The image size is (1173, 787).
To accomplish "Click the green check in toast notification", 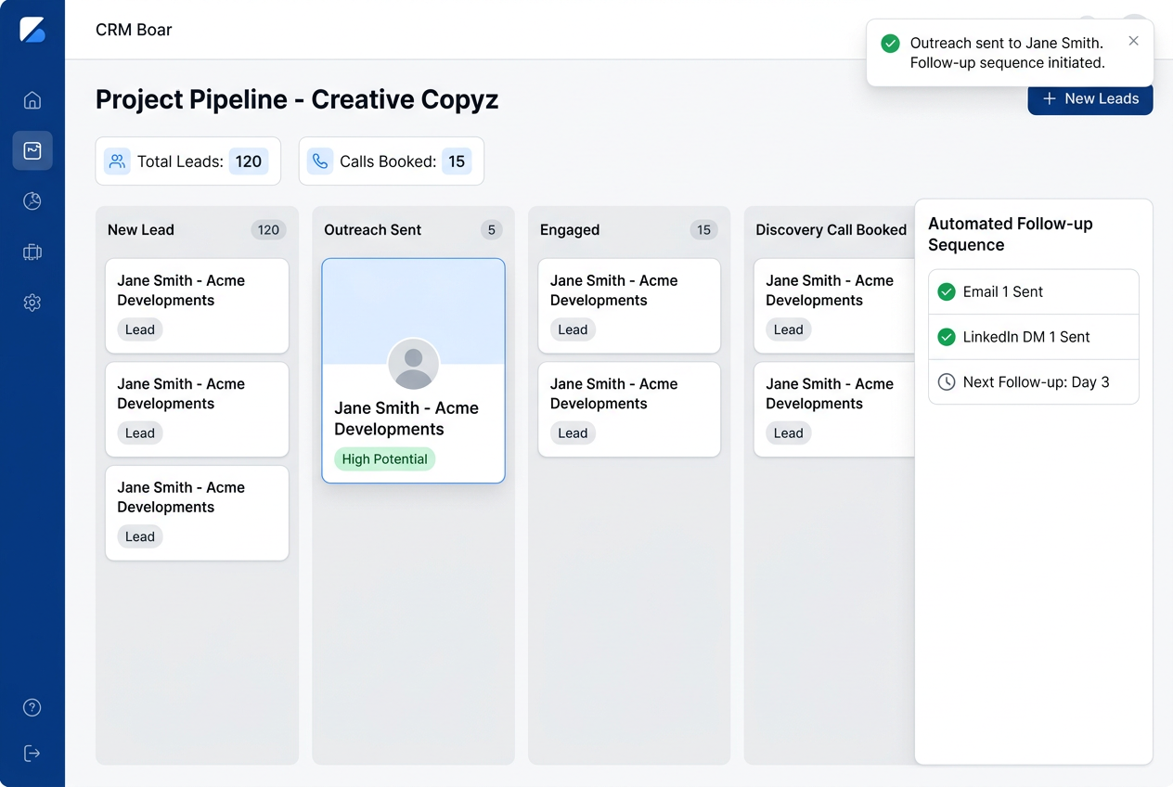I will click(890, 43).
